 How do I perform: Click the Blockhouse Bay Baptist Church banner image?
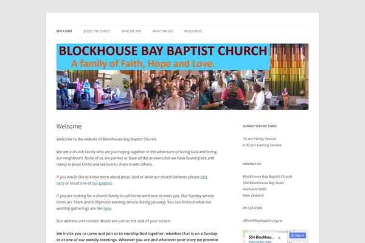pyautogui.click(x=182, y=77)
